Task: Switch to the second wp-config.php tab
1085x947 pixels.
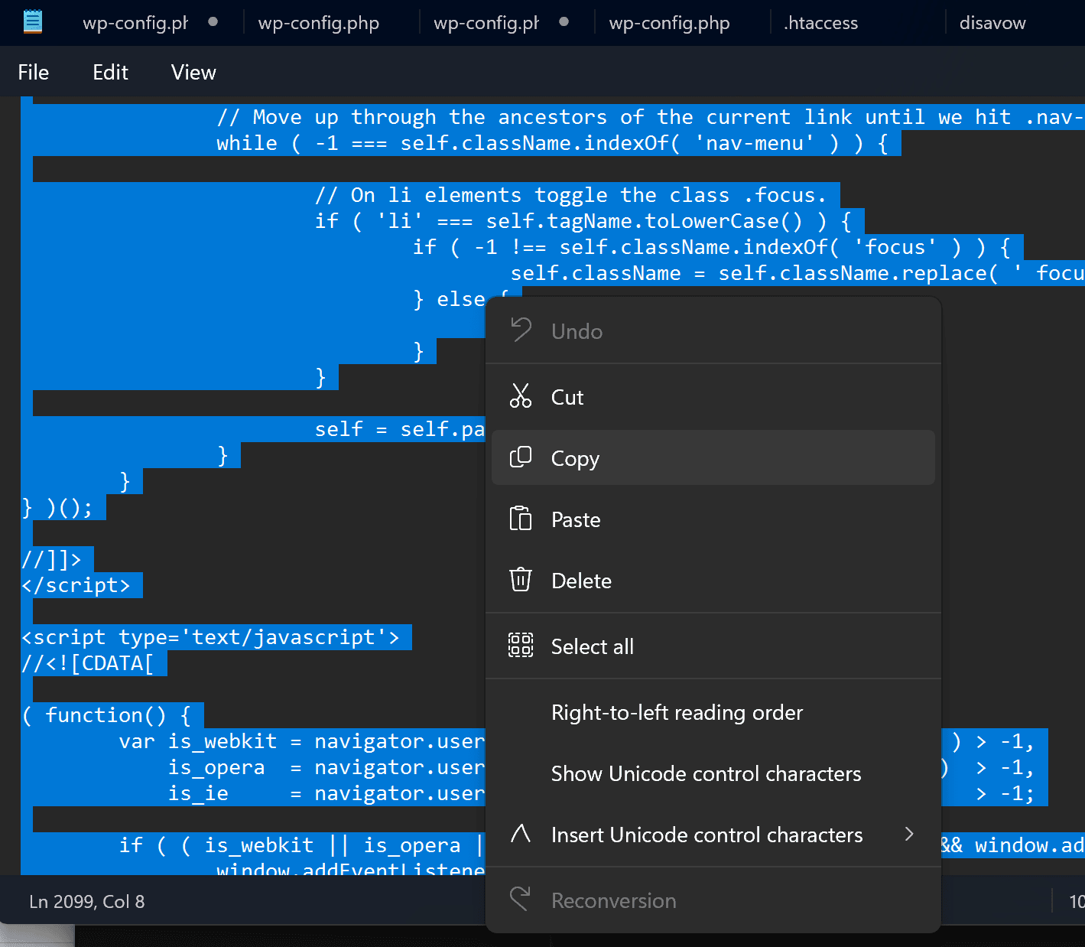Action: 319,22
